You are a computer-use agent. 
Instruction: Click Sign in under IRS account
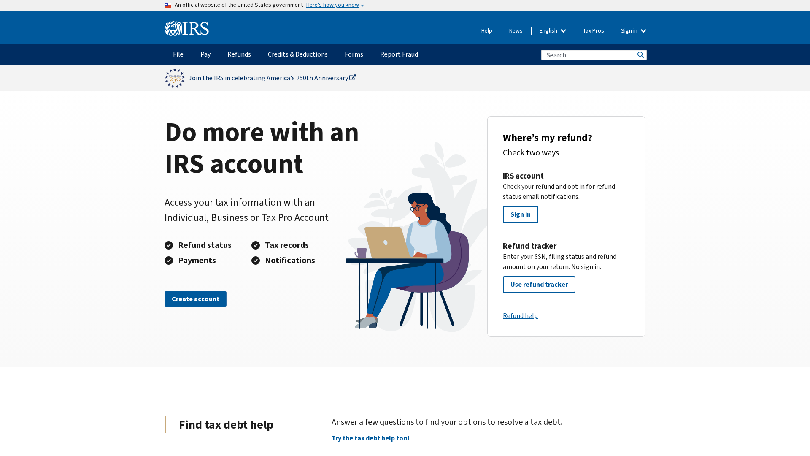click(x=521, y=214)
